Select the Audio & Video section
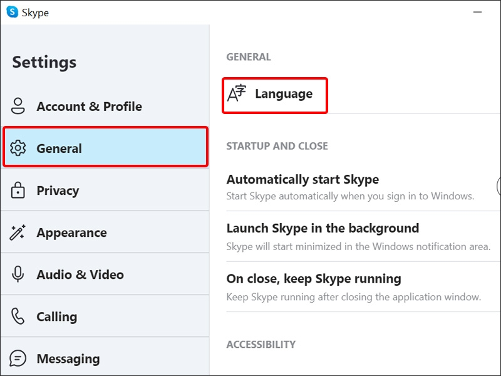The width and height of the screenshot is (501, 376). (105, 274)
